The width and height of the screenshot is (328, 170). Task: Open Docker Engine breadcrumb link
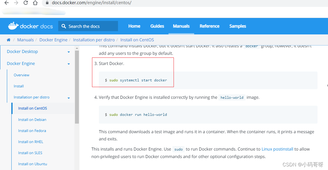click(53, 40)
